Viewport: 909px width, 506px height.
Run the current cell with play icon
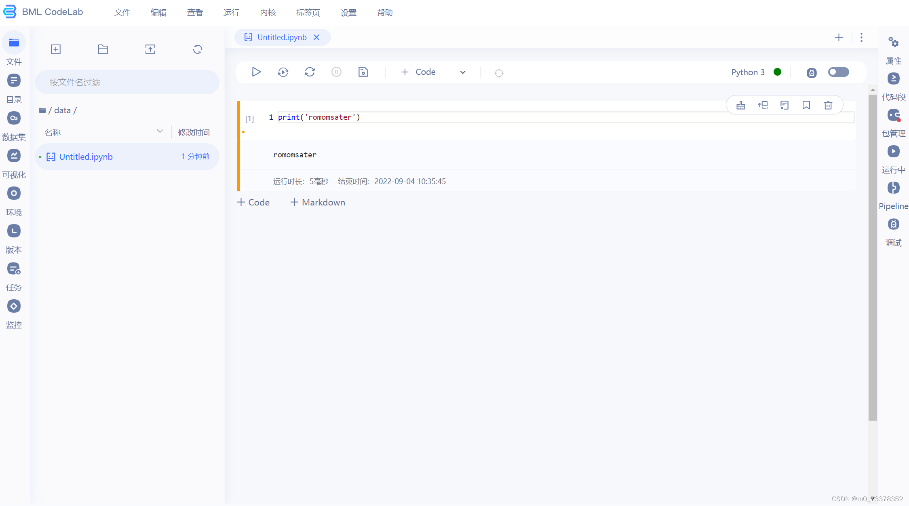click(x=256, y=72)
